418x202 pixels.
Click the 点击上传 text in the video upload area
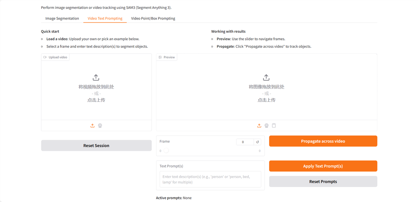coord(96,100)
